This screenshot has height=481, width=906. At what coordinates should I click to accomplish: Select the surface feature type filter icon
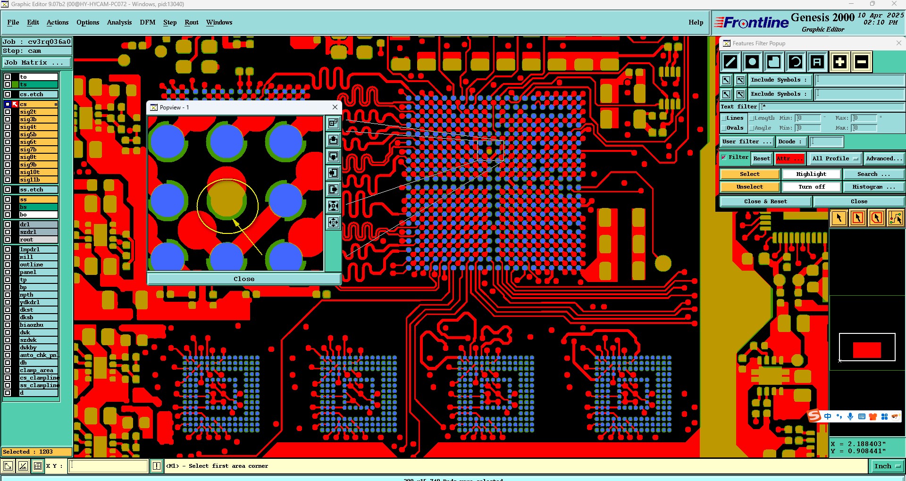click(x=774, y=62)
